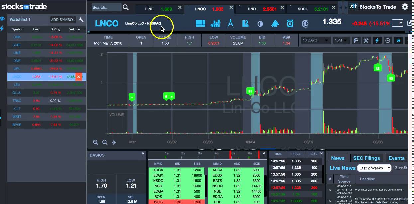Click the half-circle contrast icon
414x204 pixels.
260,24
